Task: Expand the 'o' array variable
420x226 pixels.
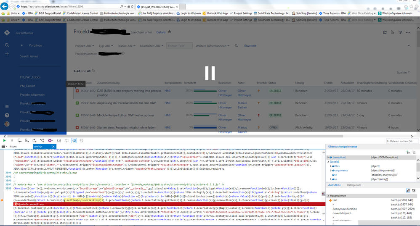Action: 331,179
